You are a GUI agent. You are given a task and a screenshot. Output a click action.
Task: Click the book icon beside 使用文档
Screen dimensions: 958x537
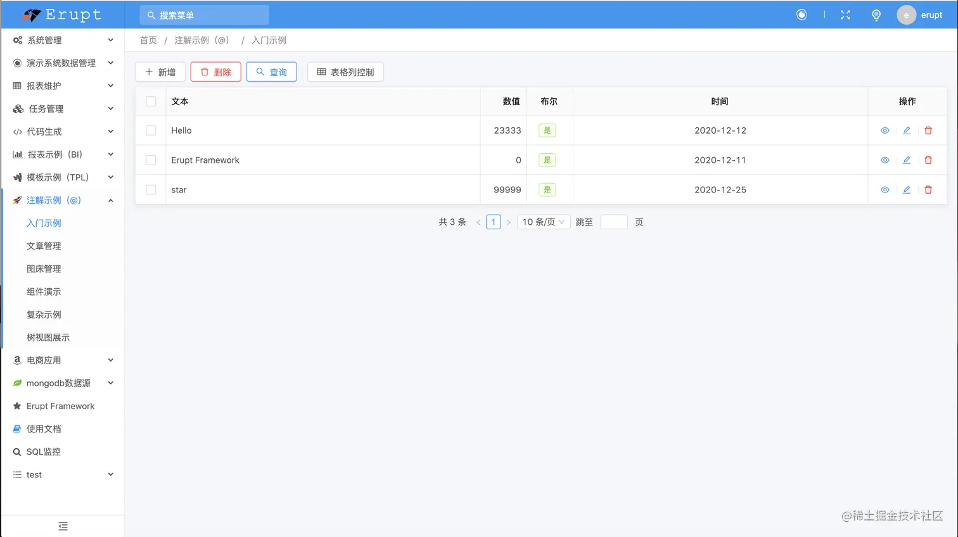point(17,429)
